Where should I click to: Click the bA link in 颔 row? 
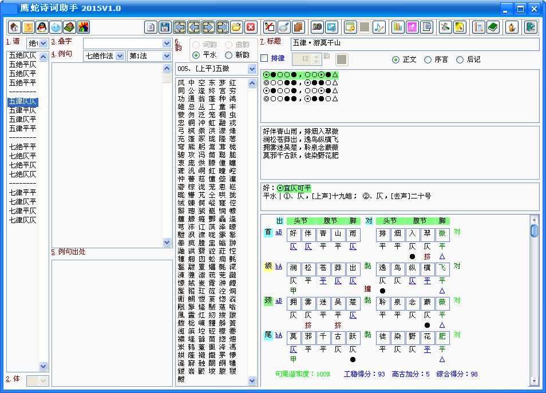point(279,267)
